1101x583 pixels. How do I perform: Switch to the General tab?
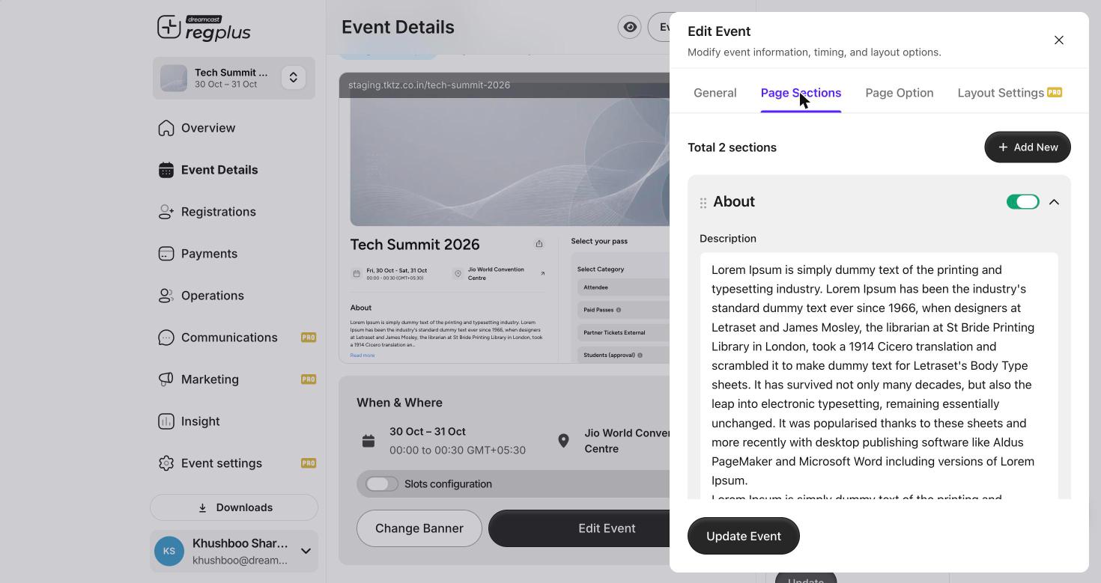(x=715, y=93)
